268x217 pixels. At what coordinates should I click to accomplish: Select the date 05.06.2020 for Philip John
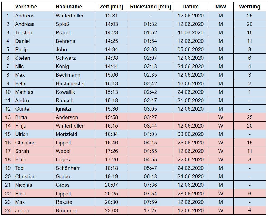(190, 50)
